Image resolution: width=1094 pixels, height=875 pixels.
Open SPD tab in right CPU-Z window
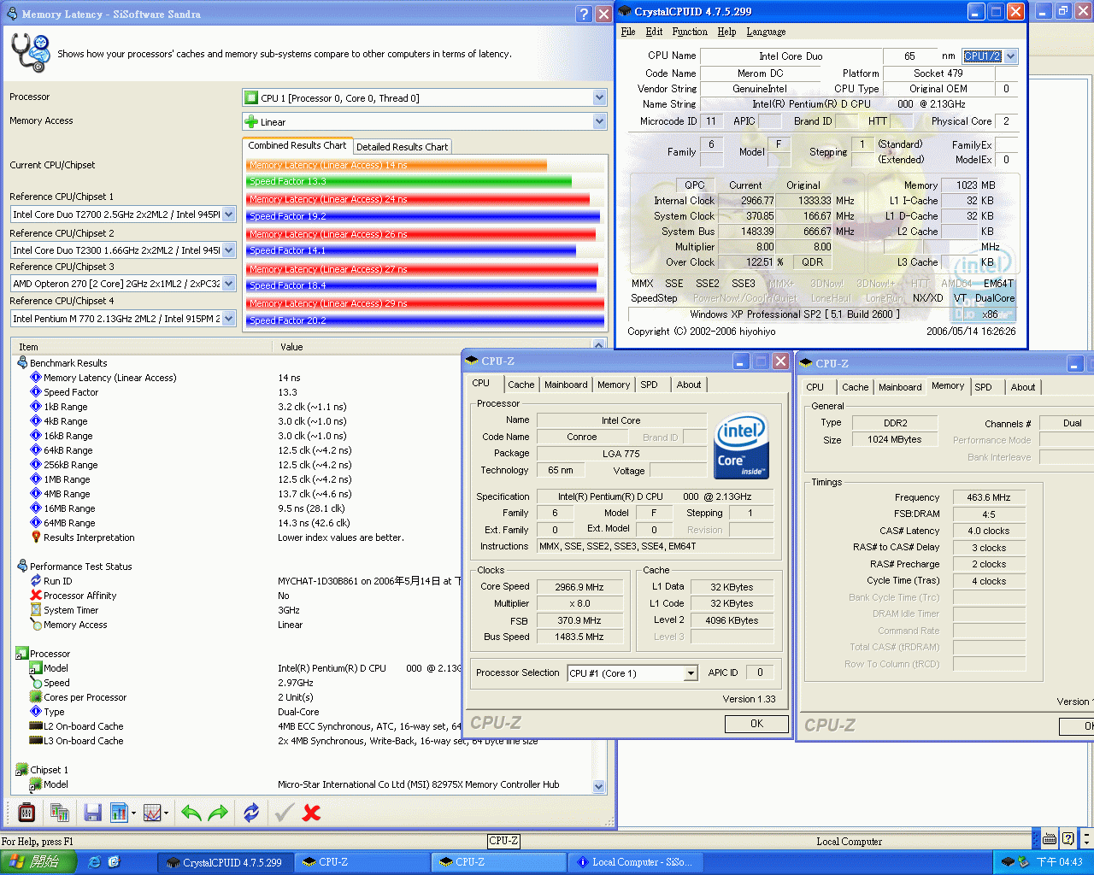pos(984,387)
